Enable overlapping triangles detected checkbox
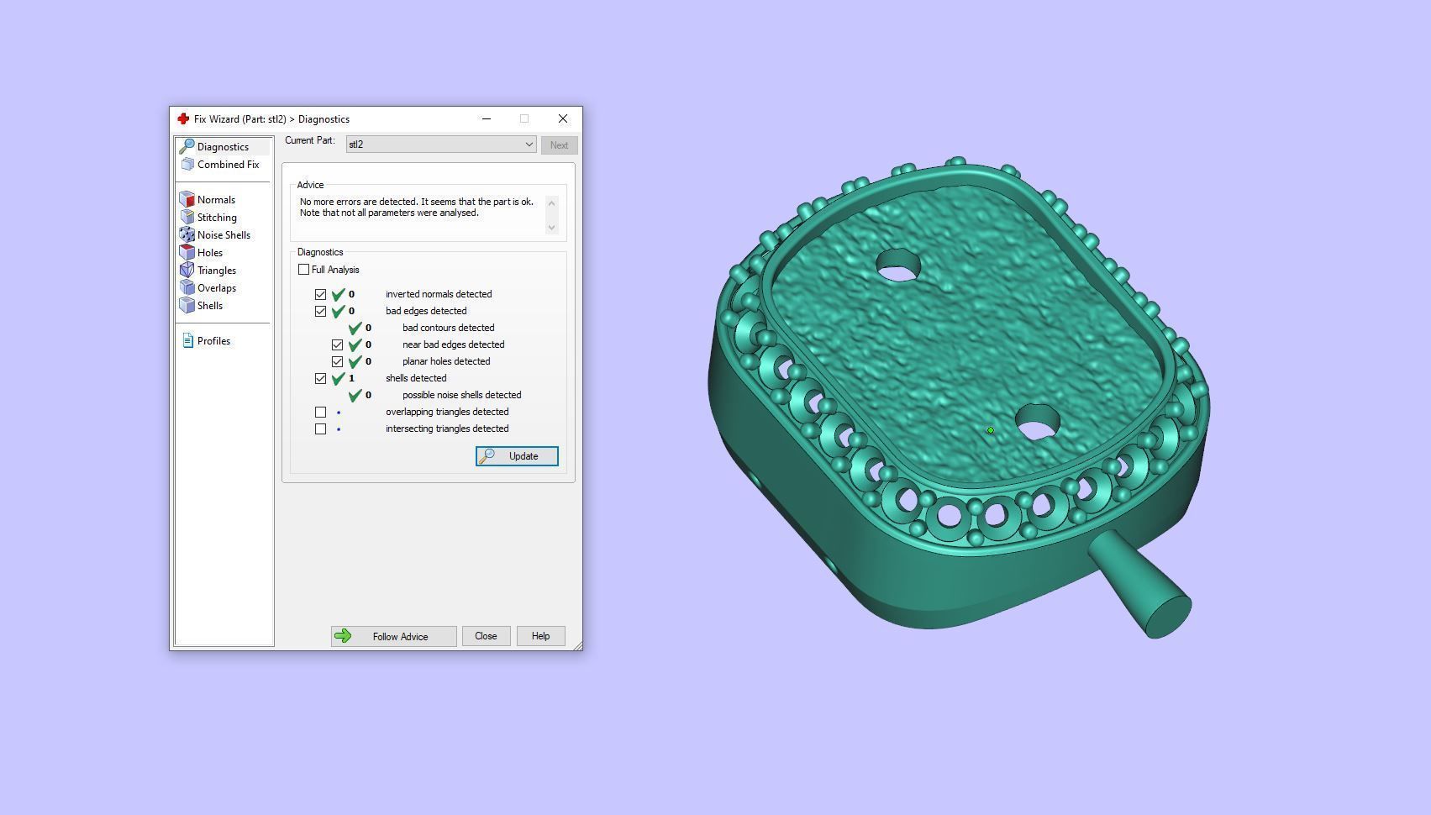Viewport: 1431px width, 815px height. coord(320,412)
